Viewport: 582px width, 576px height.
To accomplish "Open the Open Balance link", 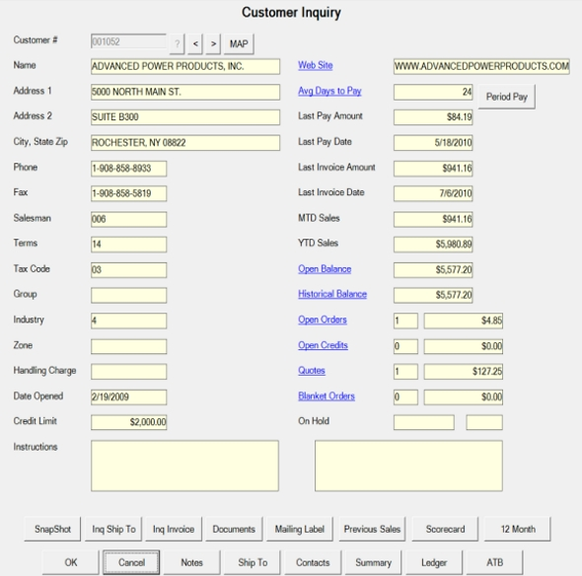I will coord(325,269).
